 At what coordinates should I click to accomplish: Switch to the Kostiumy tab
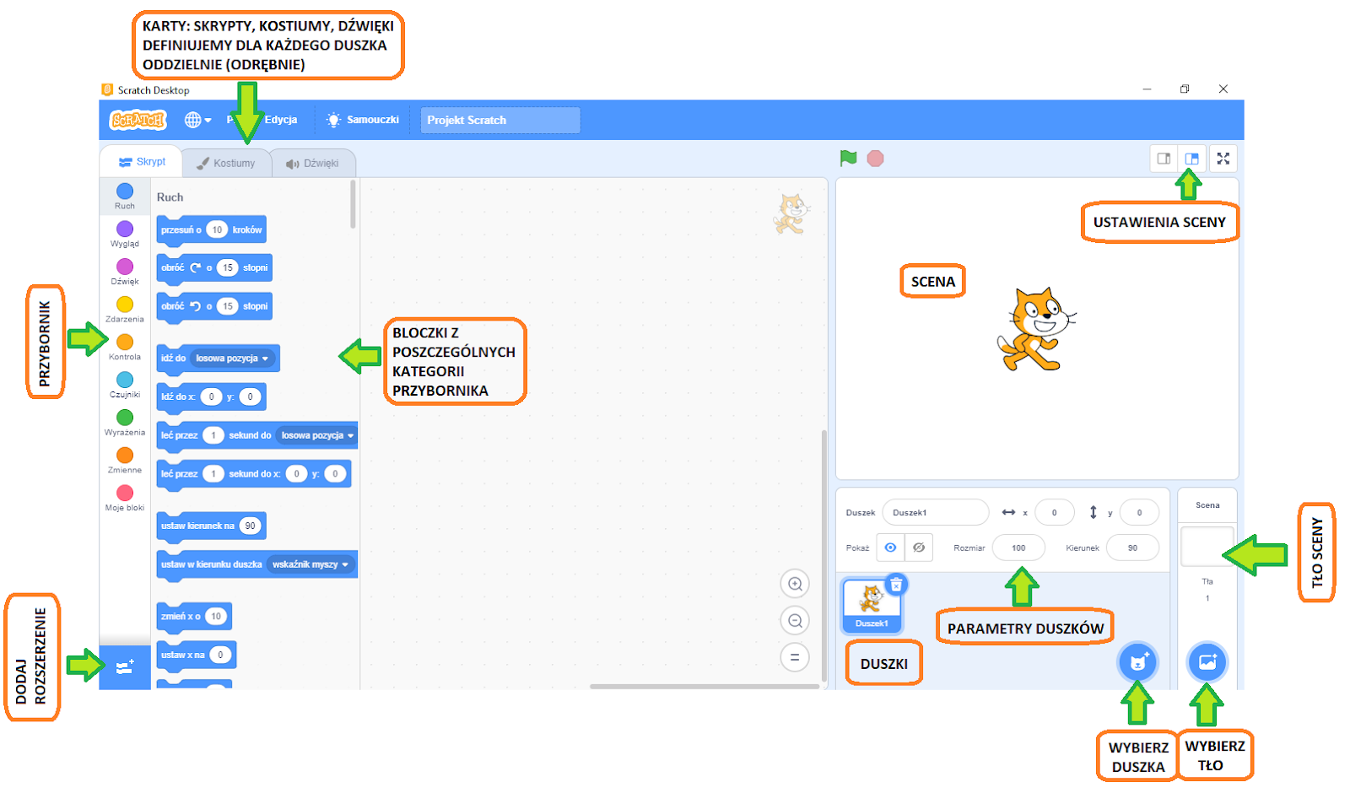click(x=226, y=162)
